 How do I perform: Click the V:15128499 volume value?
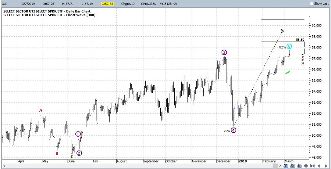tap(169, 4)
